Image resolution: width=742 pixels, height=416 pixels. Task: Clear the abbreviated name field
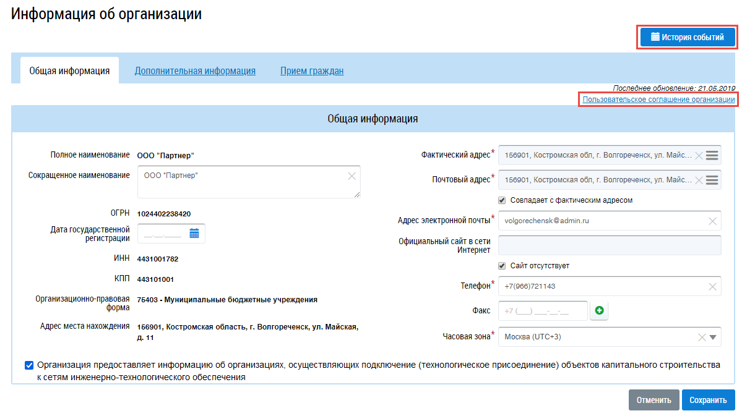click(352, 176)
